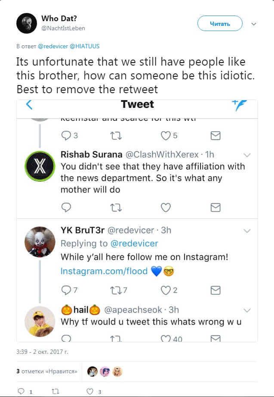Like the Who Dat? tweet
274x397 pixels.
pos(90,391)
